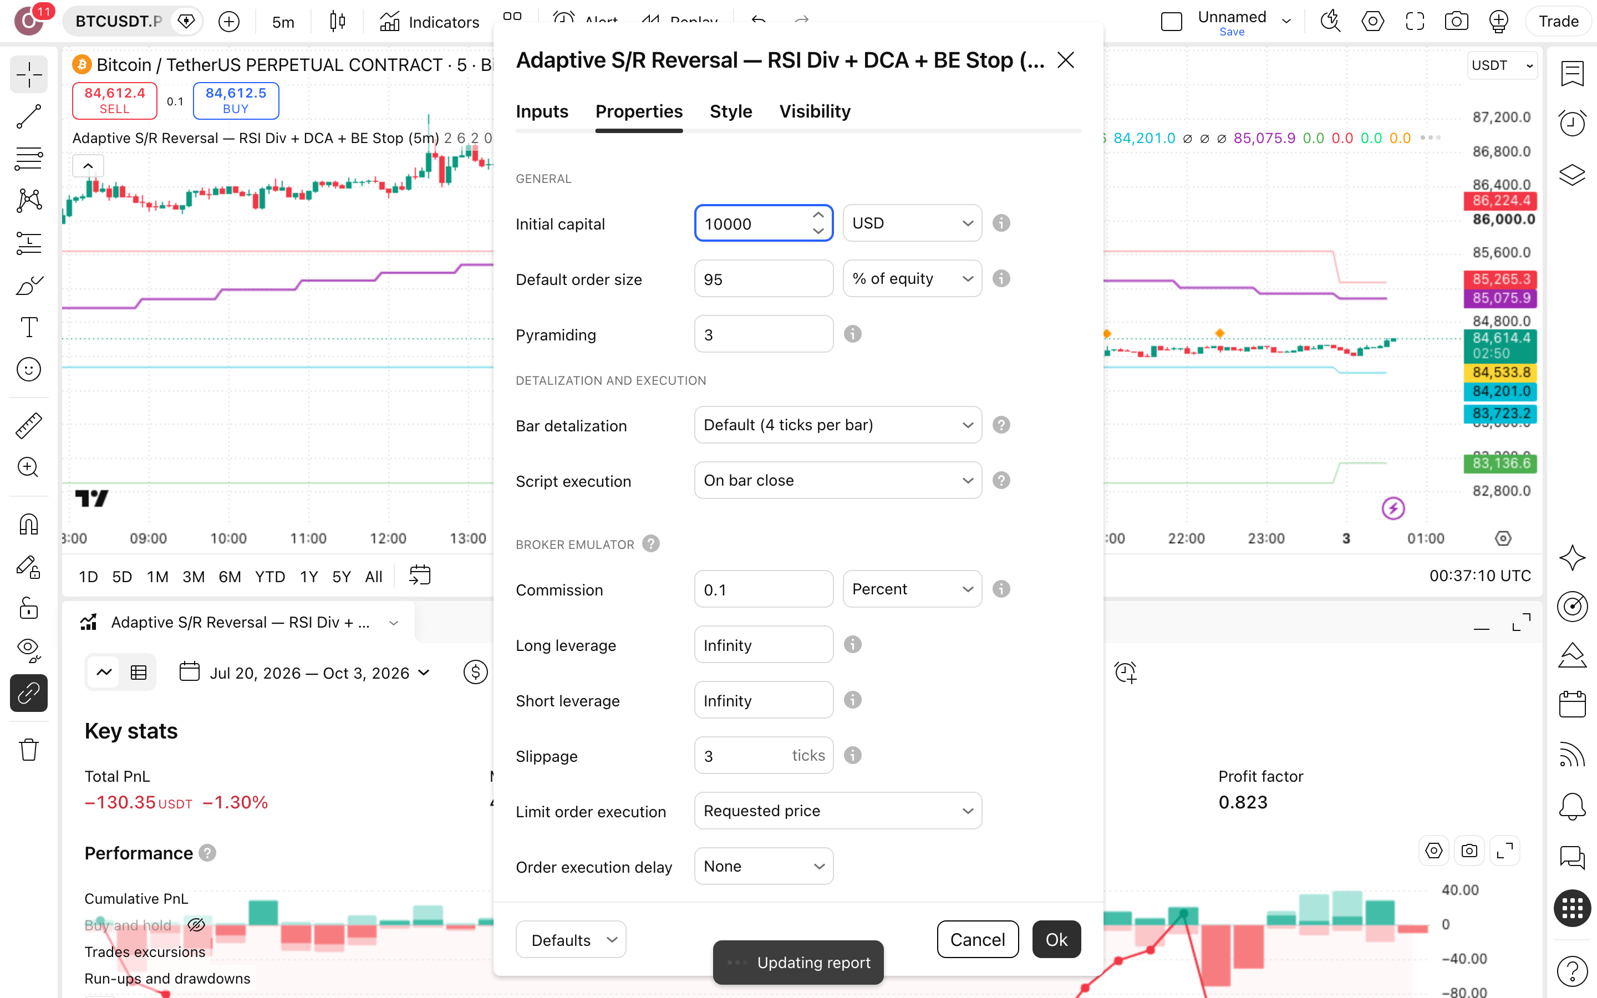Select the 1M time range
The height and width of the screenshot is (998, 1597).
click(x=157, y=576)
